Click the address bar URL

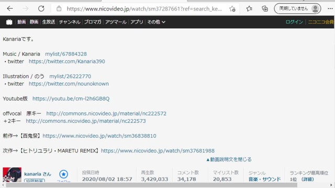tap(144, 9)
